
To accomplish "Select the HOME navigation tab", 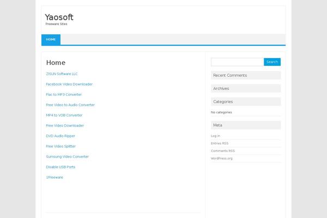I will point(51,40).
